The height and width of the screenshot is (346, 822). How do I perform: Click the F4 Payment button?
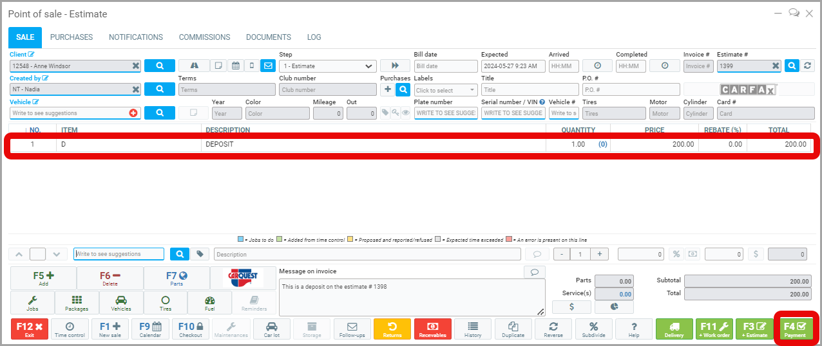pos(795,329)
